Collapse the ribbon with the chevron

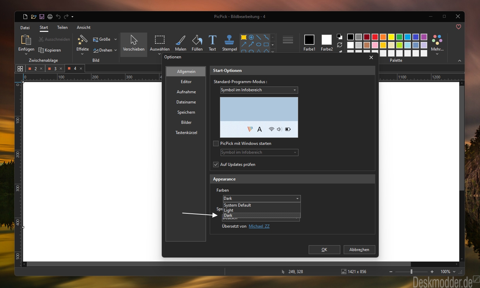460,61
